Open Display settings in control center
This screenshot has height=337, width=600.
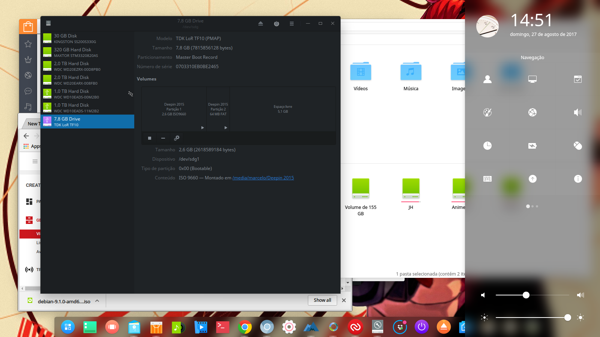pos(532,79)
